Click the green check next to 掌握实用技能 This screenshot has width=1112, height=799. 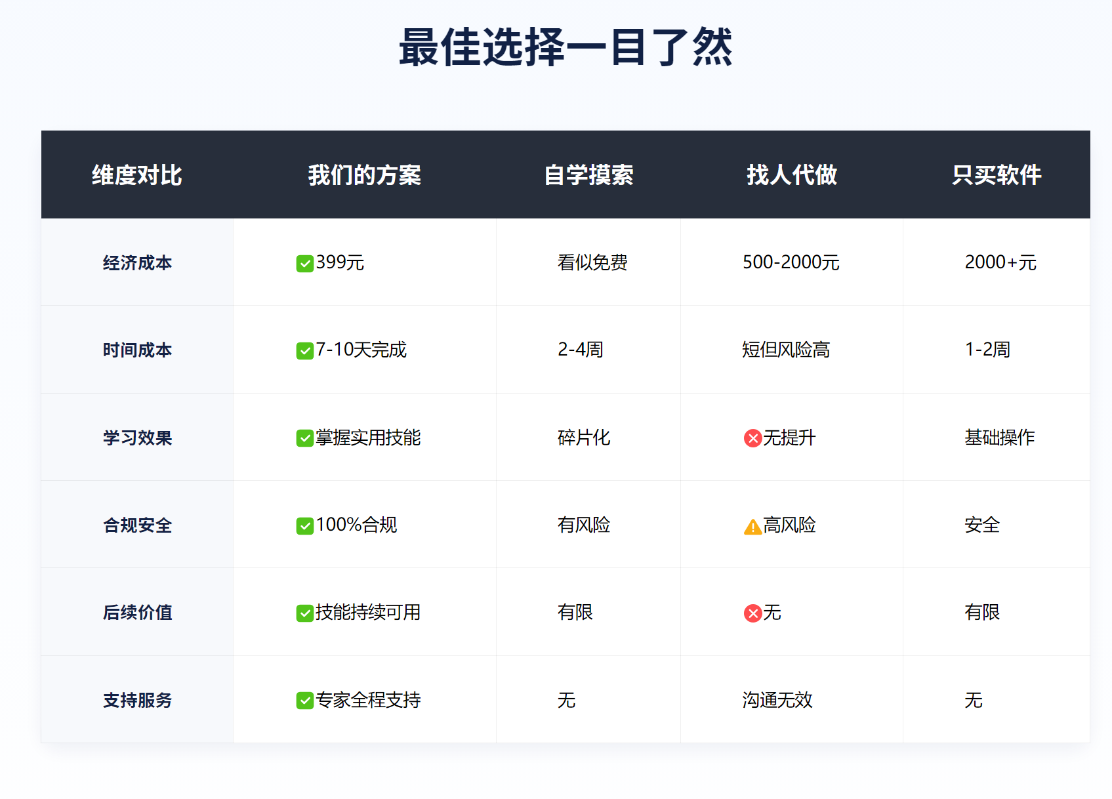pyautogui.click(x=304, y=438)
